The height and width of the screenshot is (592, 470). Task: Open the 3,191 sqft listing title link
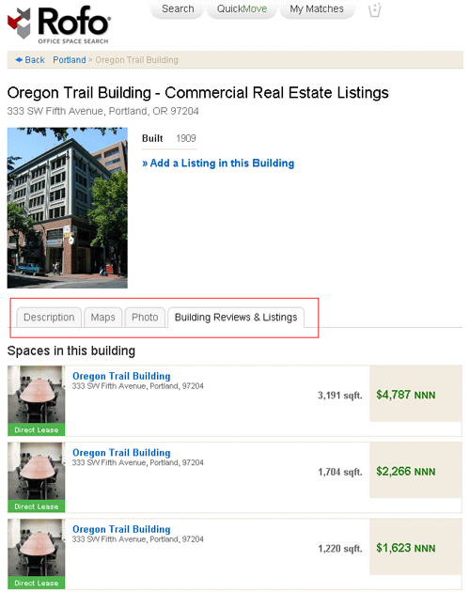point(121,376)
